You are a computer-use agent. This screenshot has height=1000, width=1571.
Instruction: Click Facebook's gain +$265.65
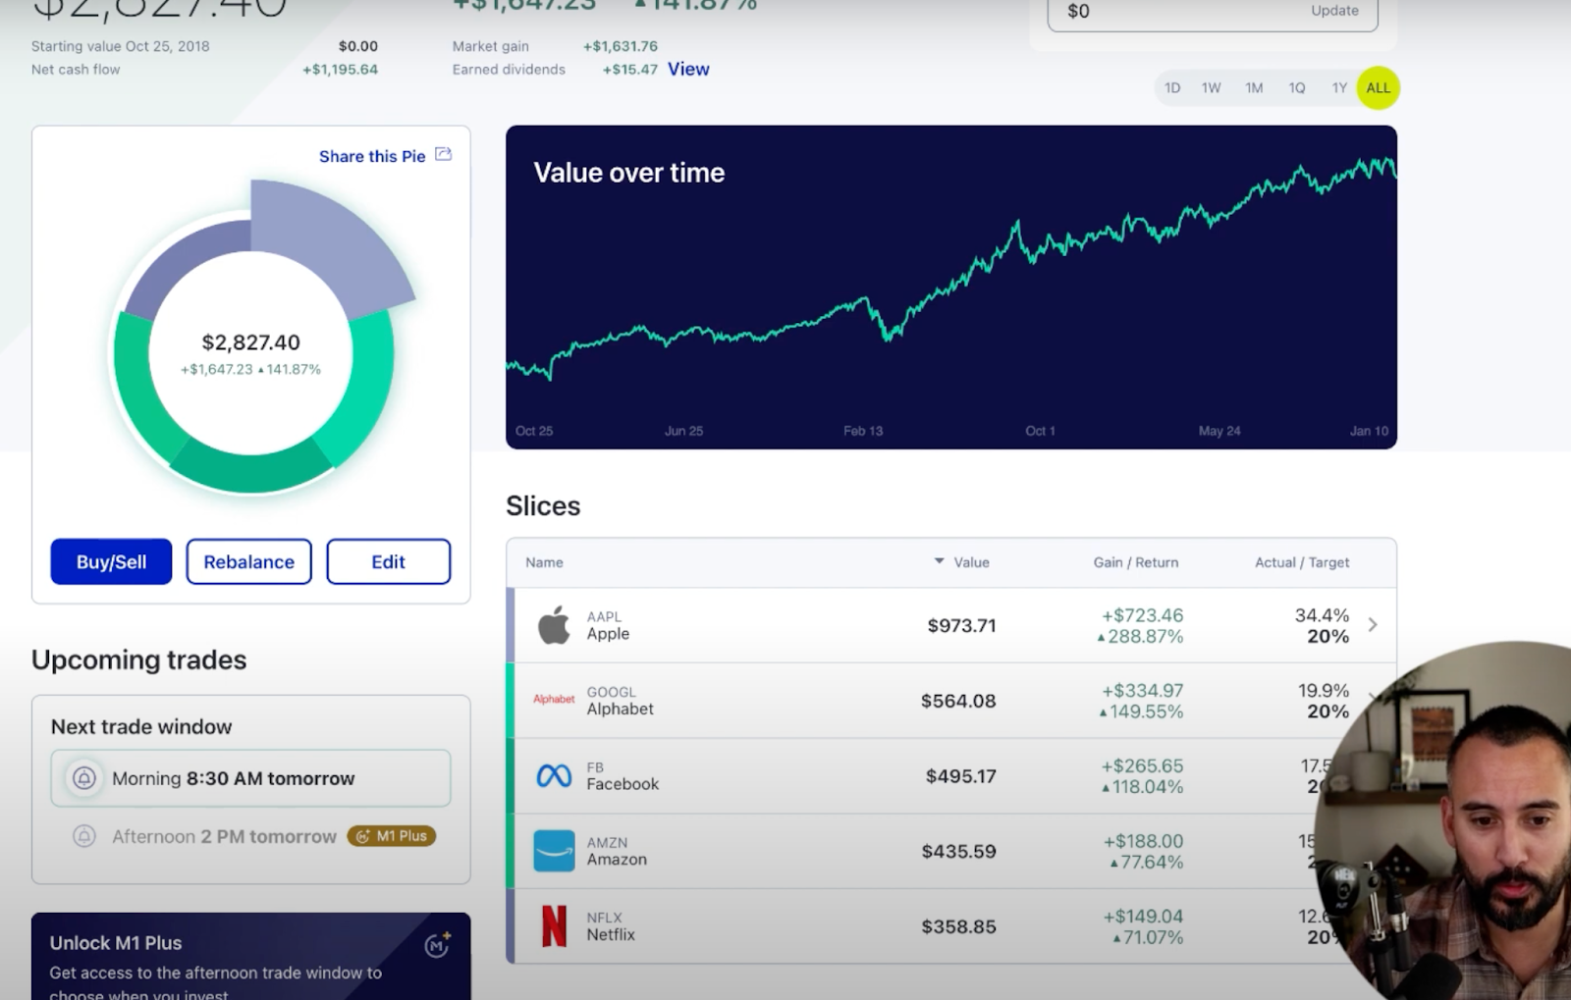click(x=1142, y=765)
